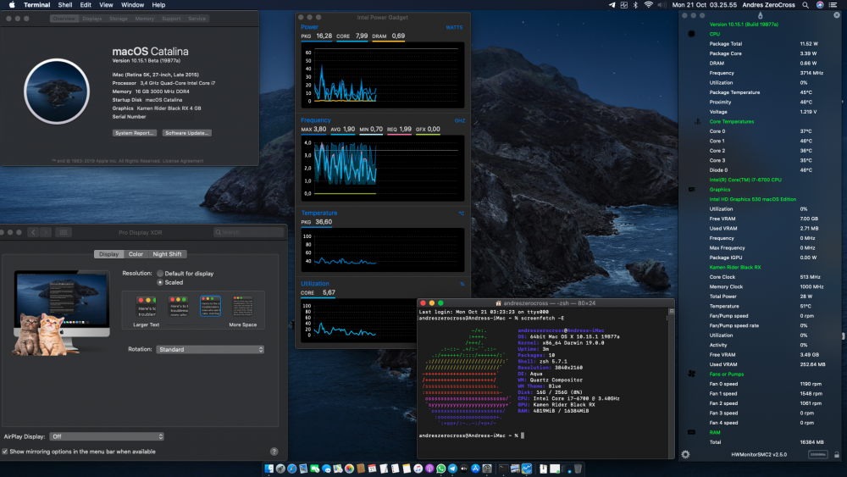The image size is (847, 477).
Task: Switch to the Night Shift tab
Action: pyautogui.click(x=167, y=254)
